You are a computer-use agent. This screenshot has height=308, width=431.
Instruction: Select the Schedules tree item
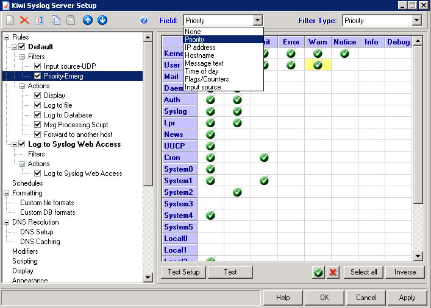pos(27,183)
